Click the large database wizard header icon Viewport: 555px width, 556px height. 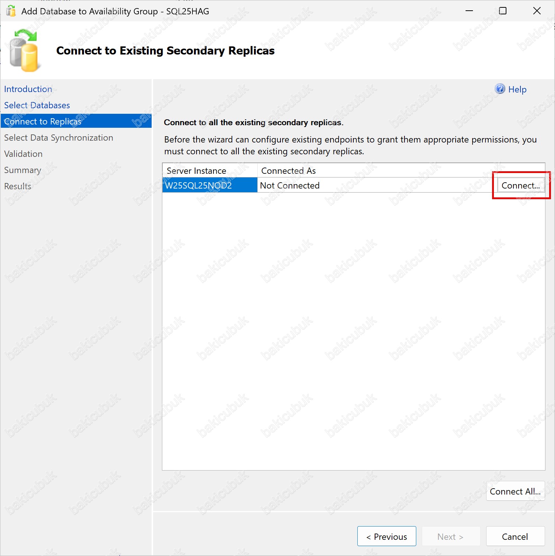[24, 51]
